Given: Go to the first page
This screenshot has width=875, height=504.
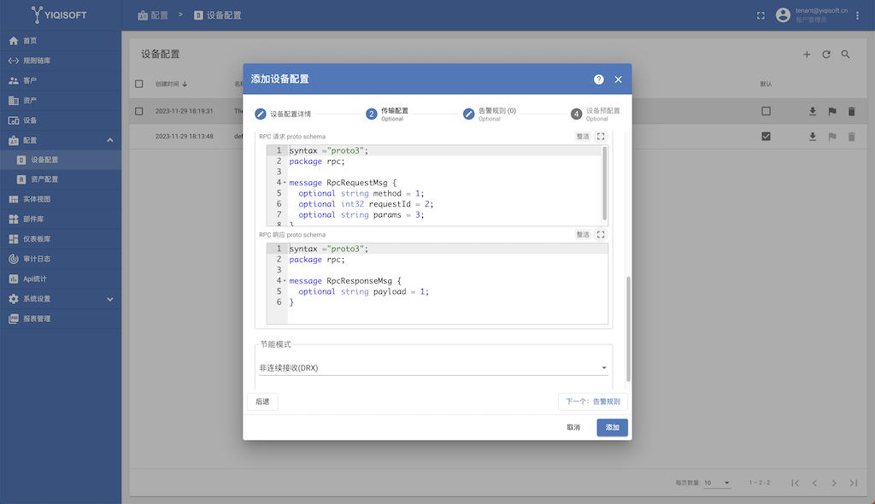Looking at the screenshot, I should [796, 483].
